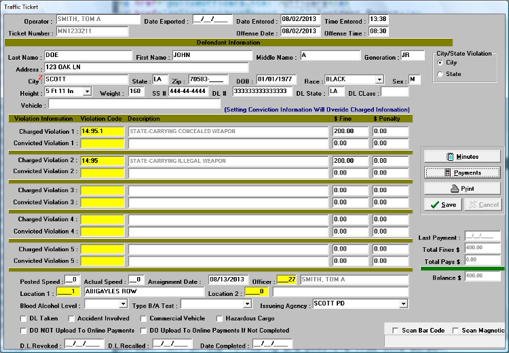509x353 pixels.
Task: Click the DL State field
Action: pos(337,92)
